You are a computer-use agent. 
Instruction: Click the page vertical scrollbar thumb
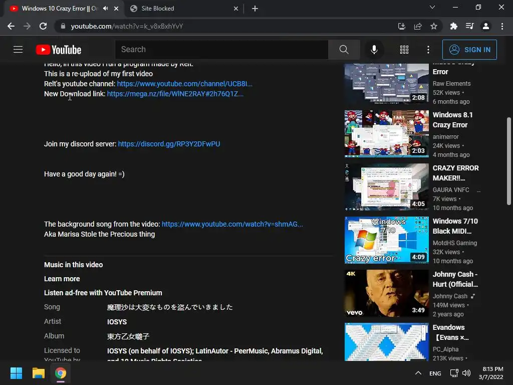509,161
